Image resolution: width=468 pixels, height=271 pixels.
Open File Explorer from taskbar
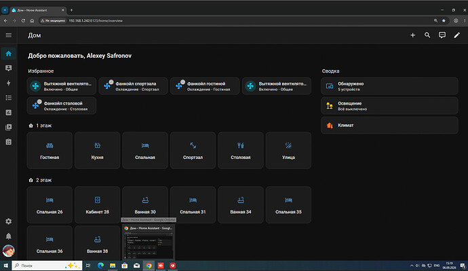(x=113, y=266)
